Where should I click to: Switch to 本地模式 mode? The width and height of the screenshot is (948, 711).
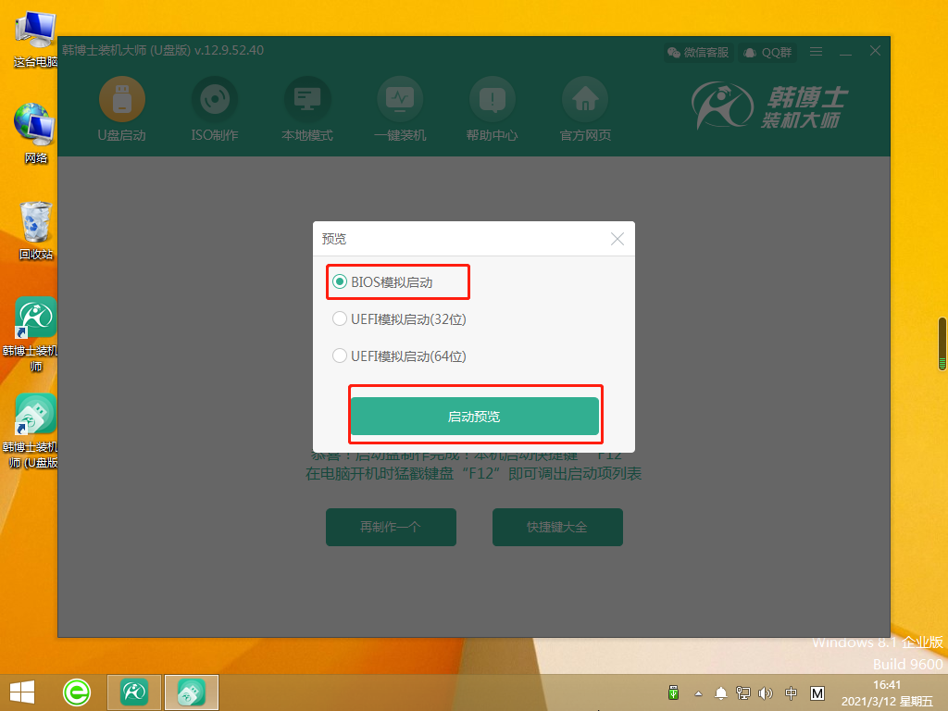coord(306,100)
